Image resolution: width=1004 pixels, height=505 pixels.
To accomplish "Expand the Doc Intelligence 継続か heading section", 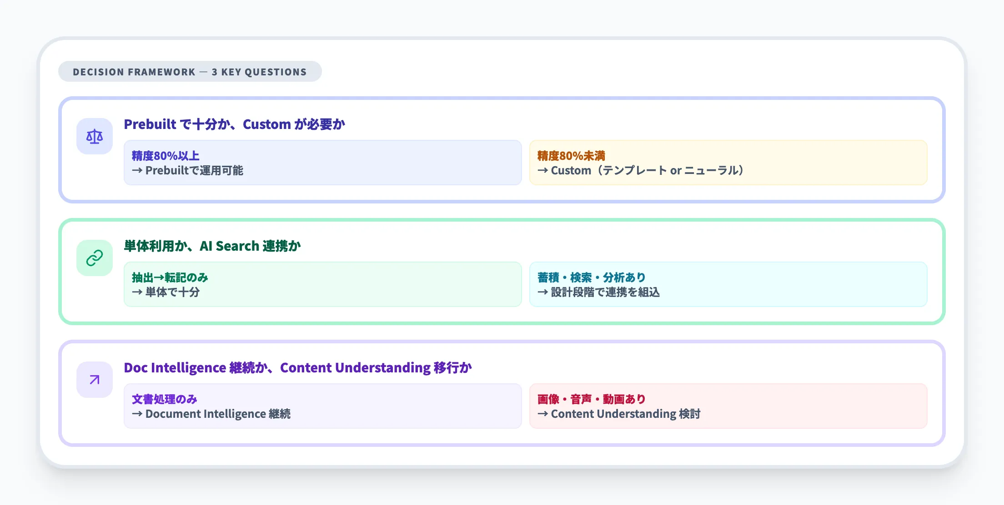I will pyautogui.click(x=298, y=368).
